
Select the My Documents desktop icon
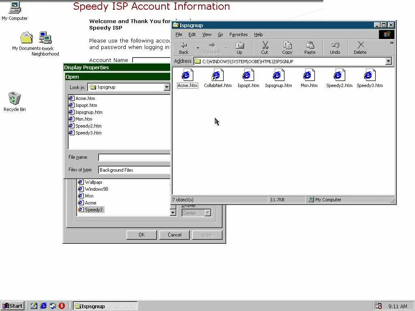pyautogui.click(x=26, y=41)
